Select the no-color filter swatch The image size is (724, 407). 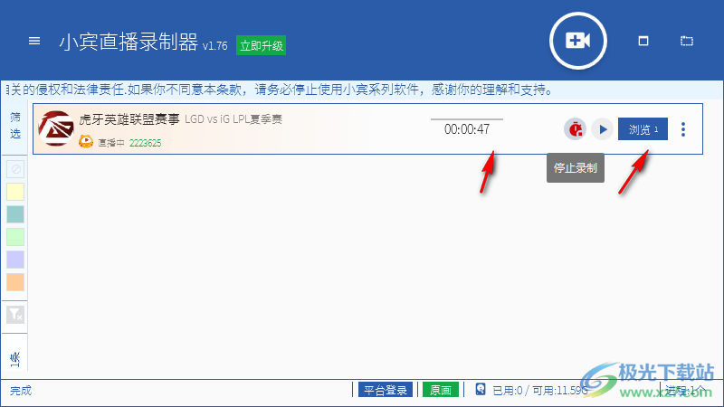click(x=15, y=169)
